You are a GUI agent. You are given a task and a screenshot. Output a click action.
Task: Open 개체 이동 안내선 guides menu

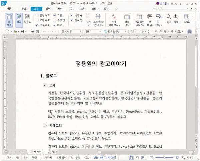coord(98,20)
